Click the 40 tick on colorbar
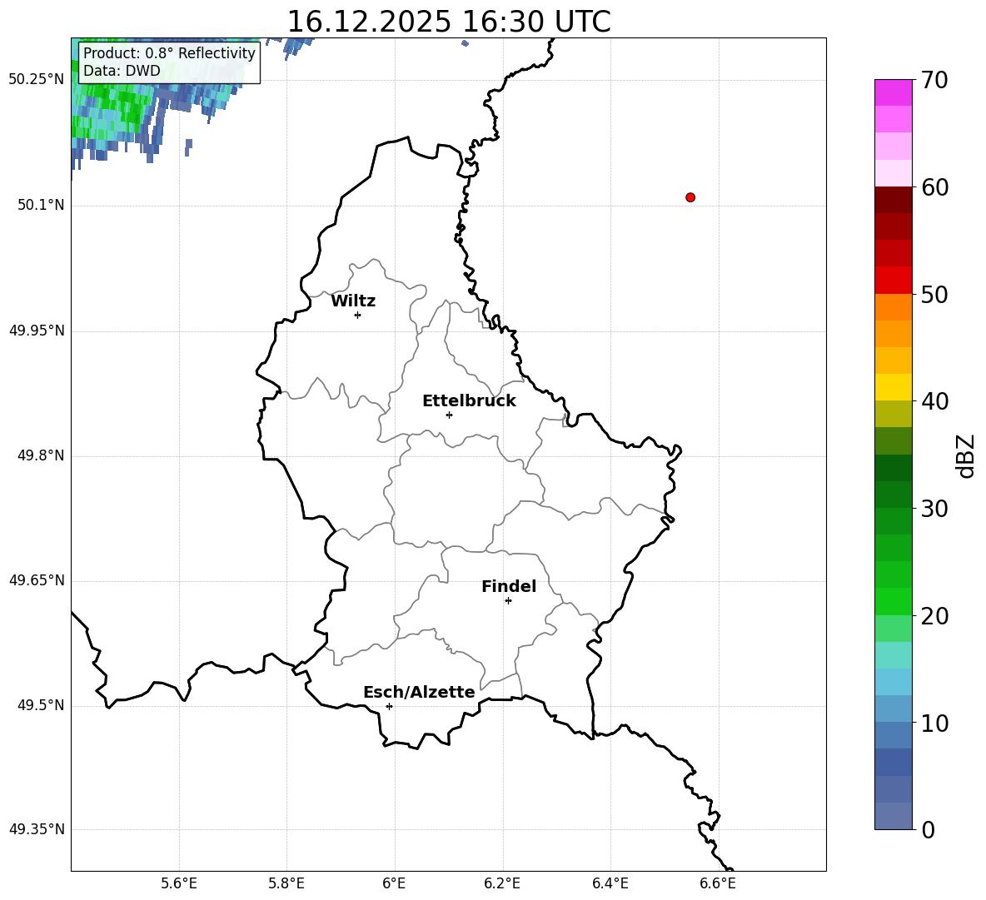This screenshot has width=986, height=900. (934, 401)
